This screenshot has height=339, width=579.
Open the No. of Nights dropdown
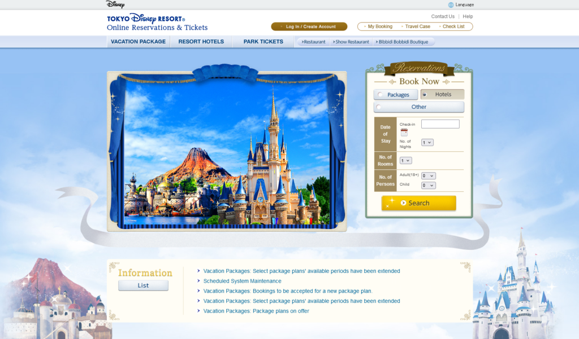[x=427, y=143]
